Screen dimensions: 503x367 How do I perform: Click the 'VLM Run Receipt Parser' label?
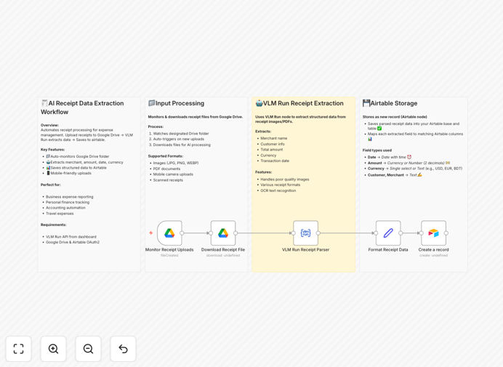click(305, 249)
